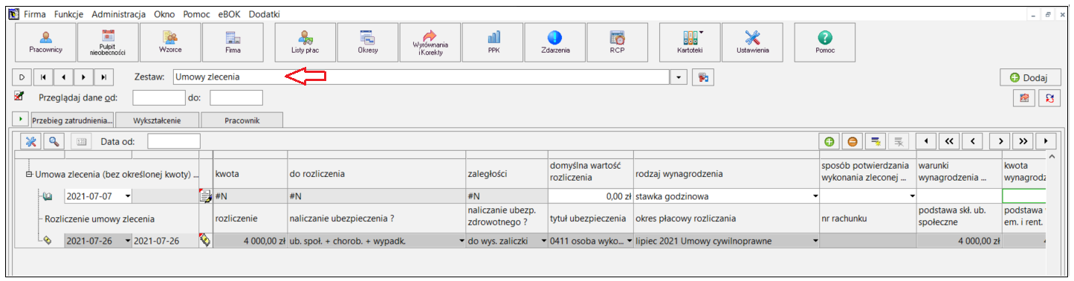
Task: Open the Zestaw dropdown list
Action: pyautogui.click(x=679, y=77)
